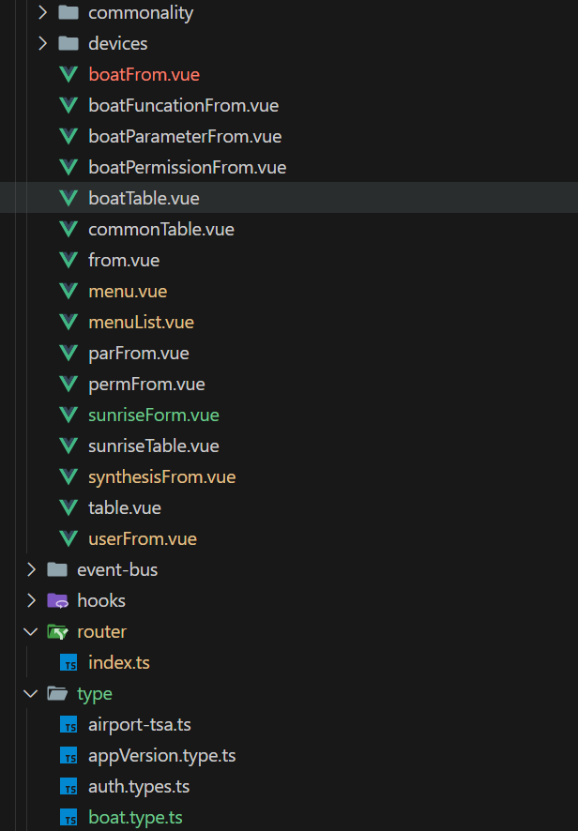Click the purple hooks folder icon

[57, 601]
